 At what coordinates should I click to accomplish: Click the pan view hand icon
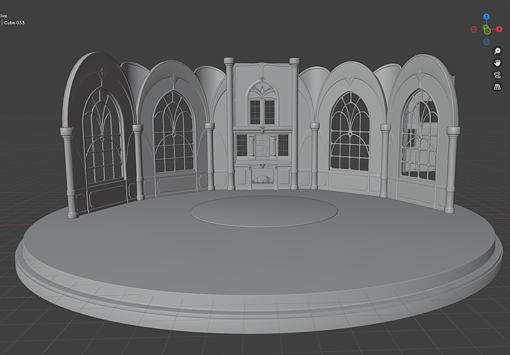point(497,63)
